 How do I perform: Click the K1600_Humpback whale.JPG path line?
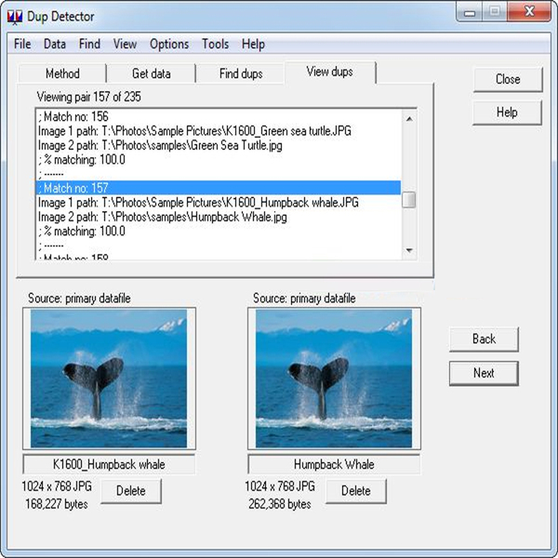(219, 203)
